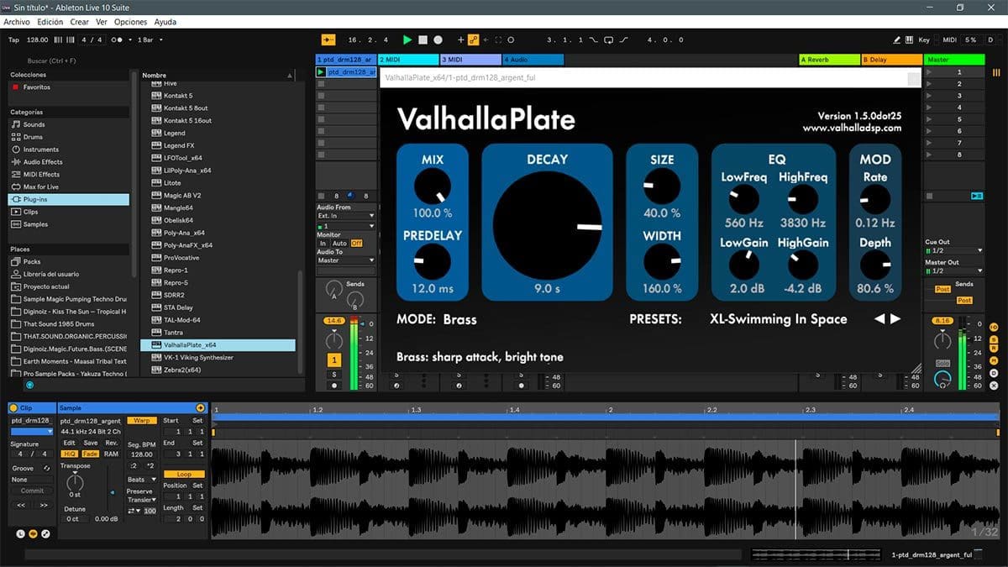Stop playback with the transport Stop button
The width and height of the screenshot is (1008, 567).
click(x=423, y=39)
